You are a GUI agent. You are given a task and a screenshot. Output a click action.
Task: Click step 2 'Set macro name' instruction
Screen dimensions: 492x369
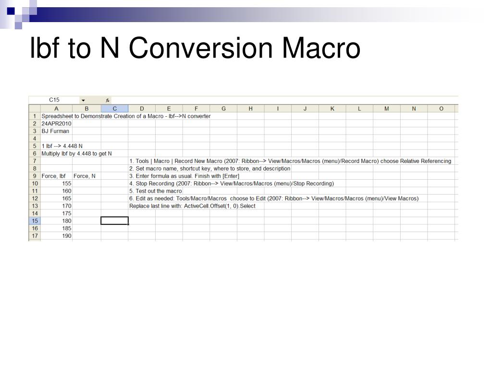tap(210, 169)
